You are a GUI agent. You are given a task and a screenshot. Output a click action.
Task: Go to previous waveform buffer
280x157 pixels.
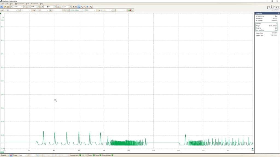[x=42, y=7]
